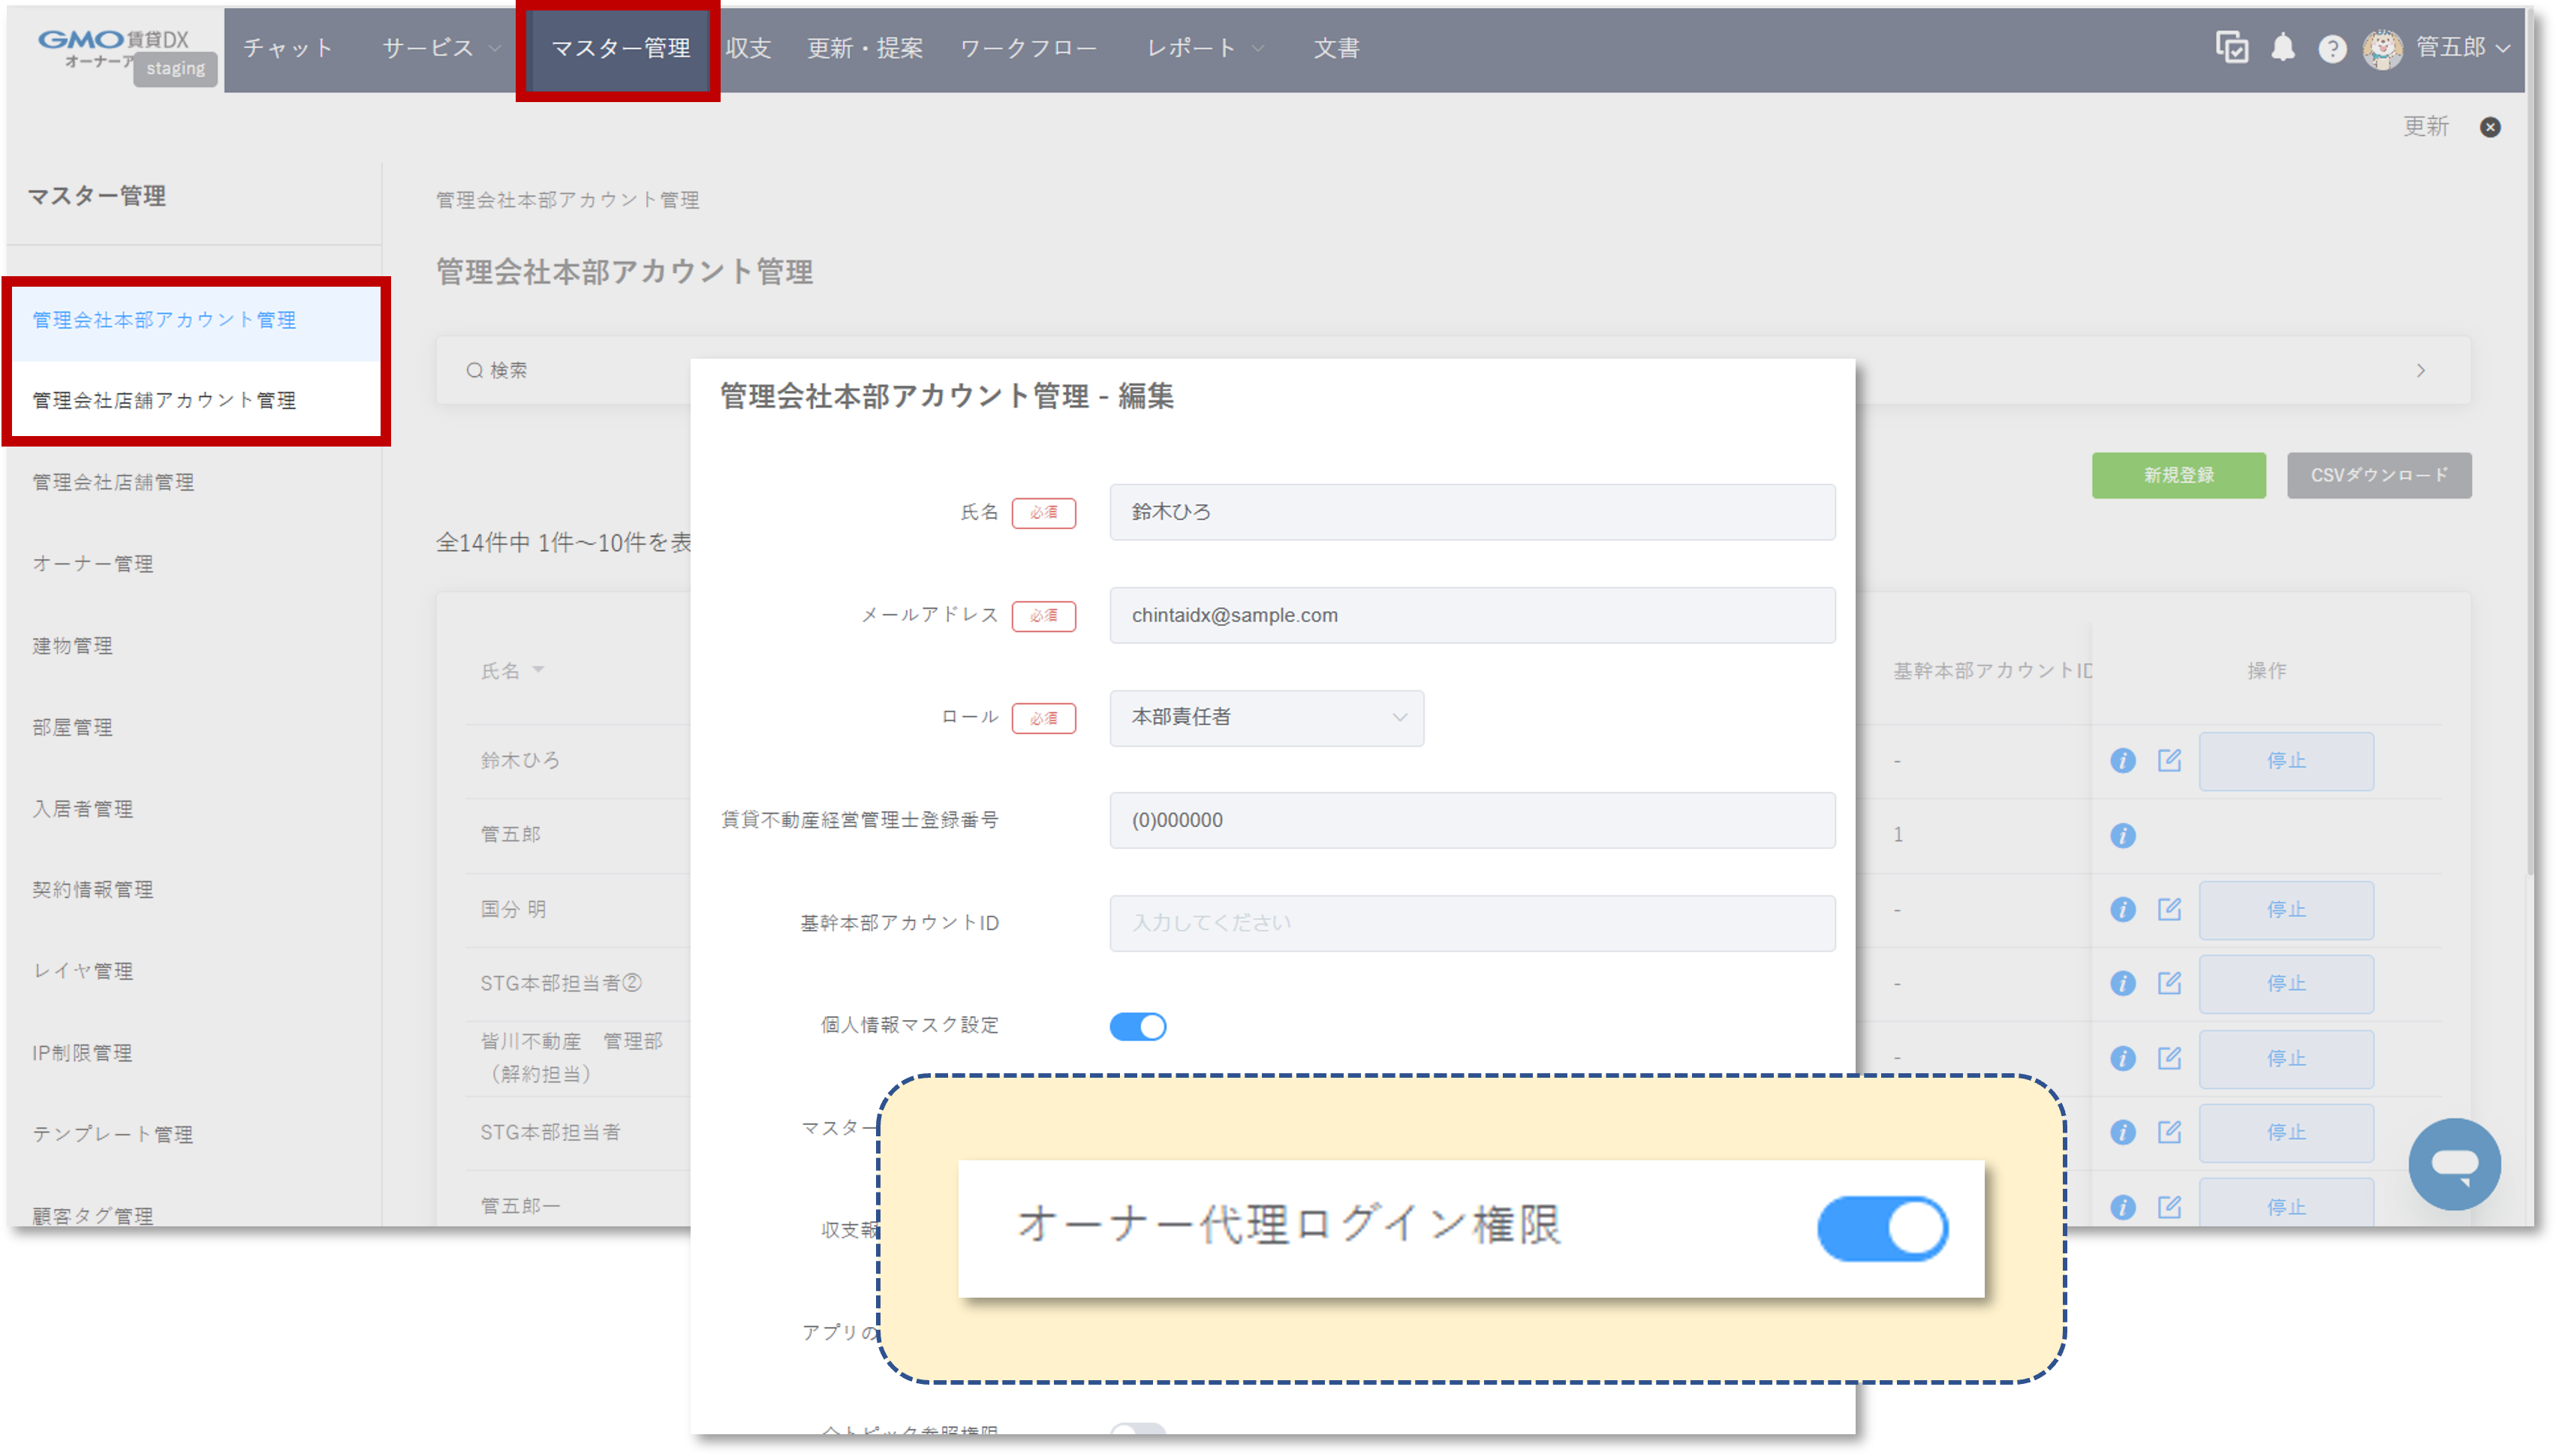2556x1456 pixels.
Task: Click the CSVダウンロード button
Action: click(2379, 476)
